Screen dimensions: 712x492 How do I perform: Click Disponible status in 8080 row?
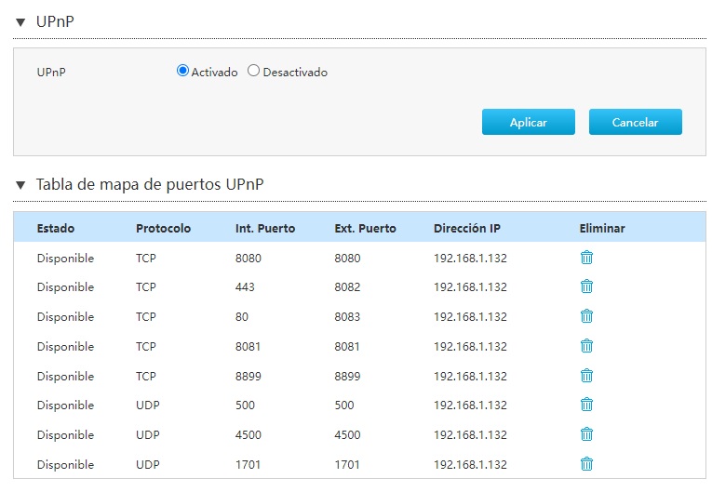[x=65, y=258]
